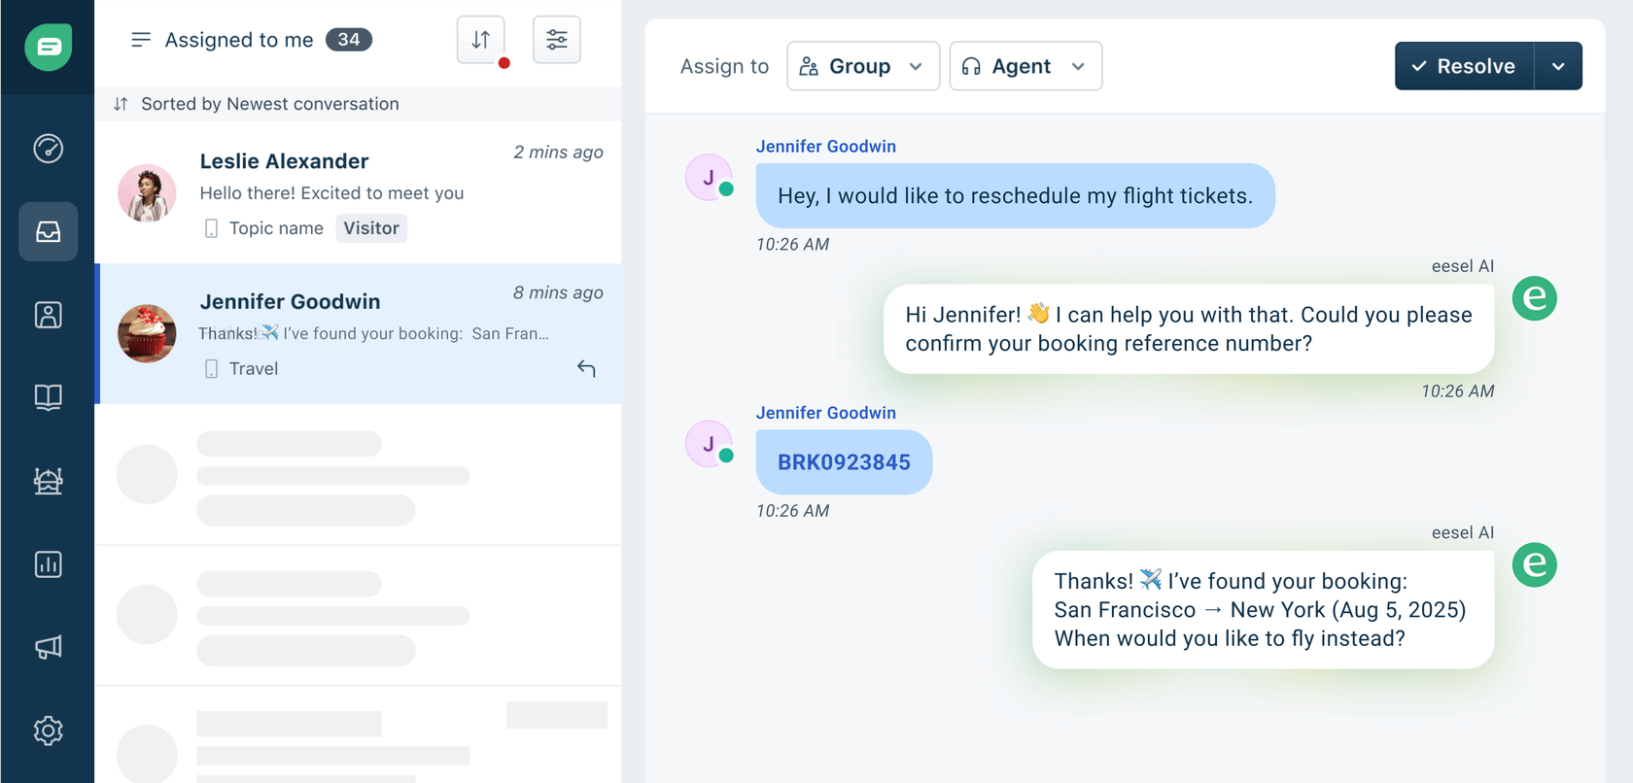Open Leslie Alexander's conversation
1633x783 pixels.
click(358, 192)
